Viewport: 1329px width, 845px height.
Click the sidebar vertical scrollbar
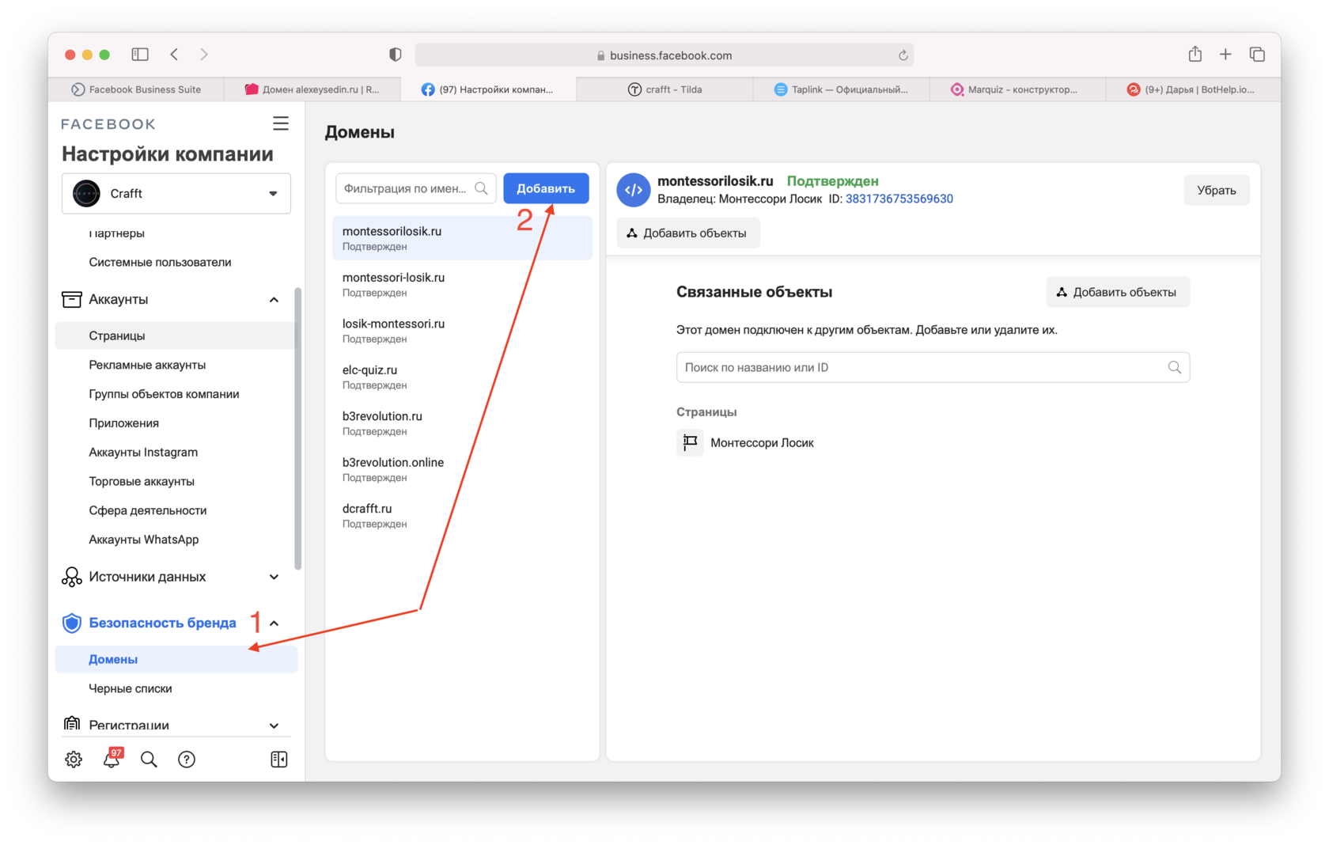(x=298, y=428)
